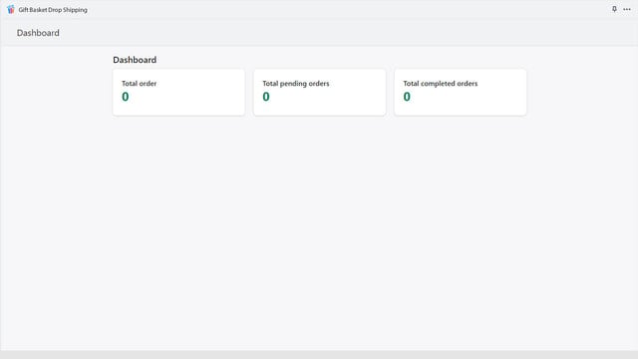This screenshot has width=638, height=359.
Task: Click empty content area below the cards
Action: [319, 232]
